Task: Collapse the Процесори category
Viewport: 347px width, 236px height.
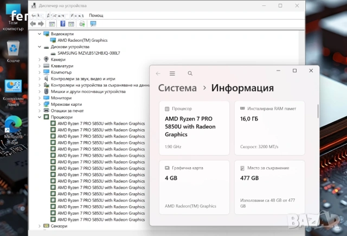Action: point(40,117)
